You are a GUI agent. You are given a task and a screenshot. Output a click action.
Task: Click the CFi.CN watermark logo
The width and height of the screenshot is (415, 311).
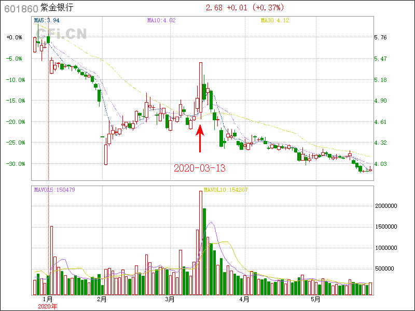[x=61, y=33]
